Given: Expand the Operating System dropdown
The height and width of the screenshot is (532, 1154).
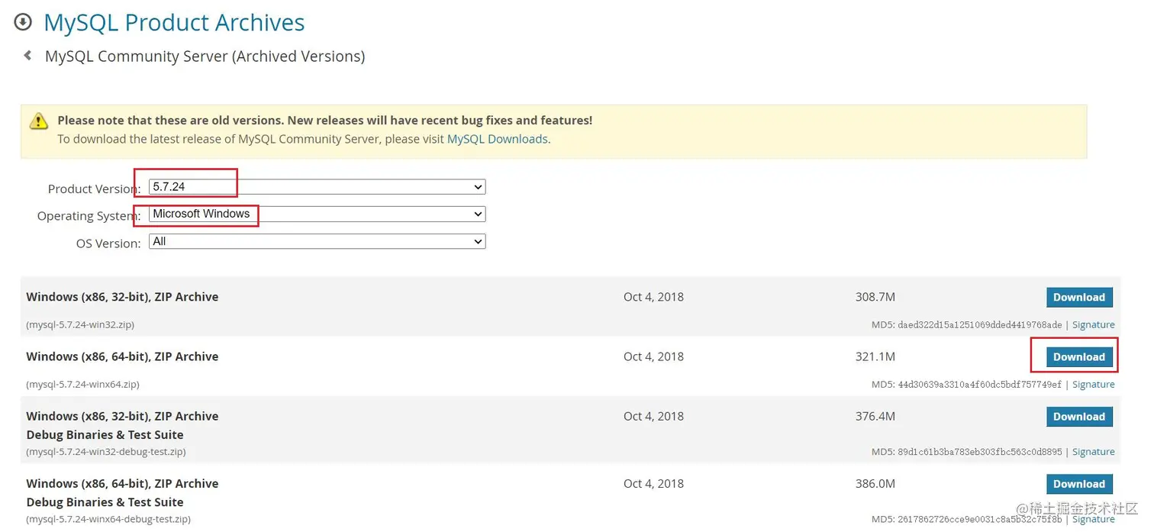Looking at the screenshot, I should [x=317, y=214].
